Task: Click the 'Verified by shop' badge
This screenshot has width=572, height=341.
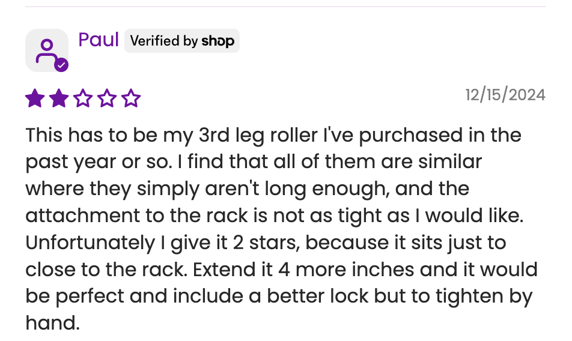Action: click(182, 41)
